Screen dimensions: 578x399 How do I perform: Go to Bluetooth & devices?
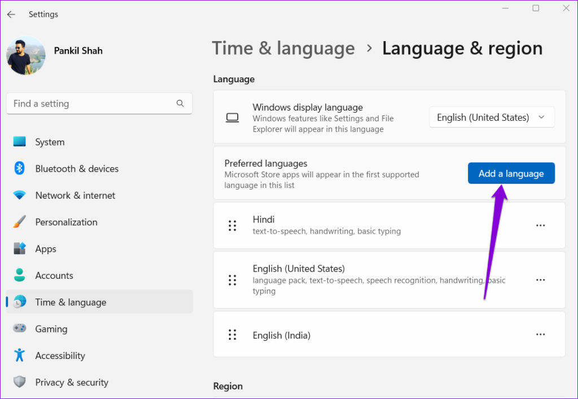99,168
